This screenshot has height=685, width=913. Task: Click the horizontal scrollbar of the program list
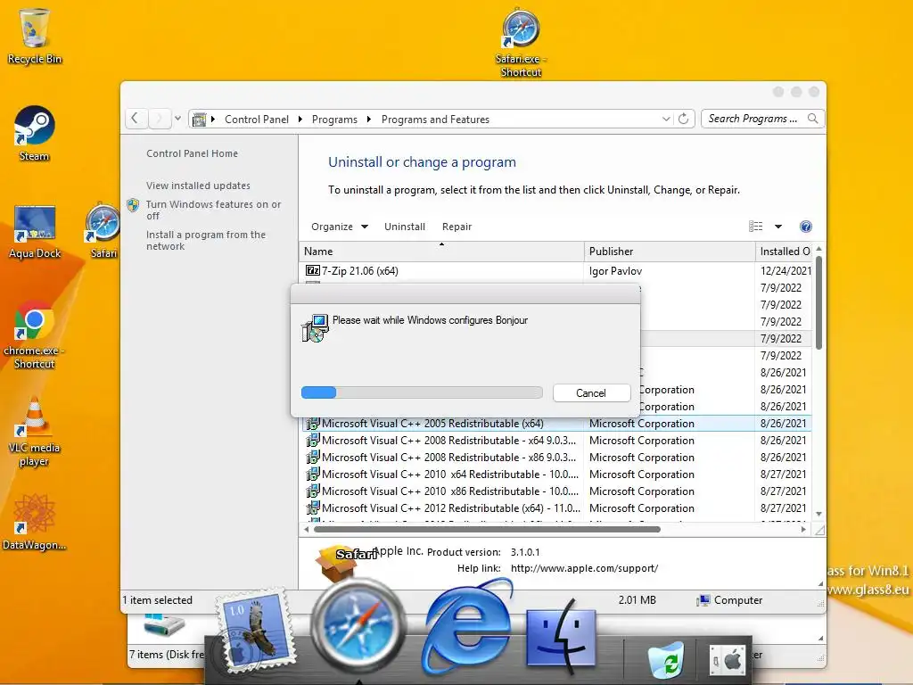pyautogui.click(x=487, y=530)
